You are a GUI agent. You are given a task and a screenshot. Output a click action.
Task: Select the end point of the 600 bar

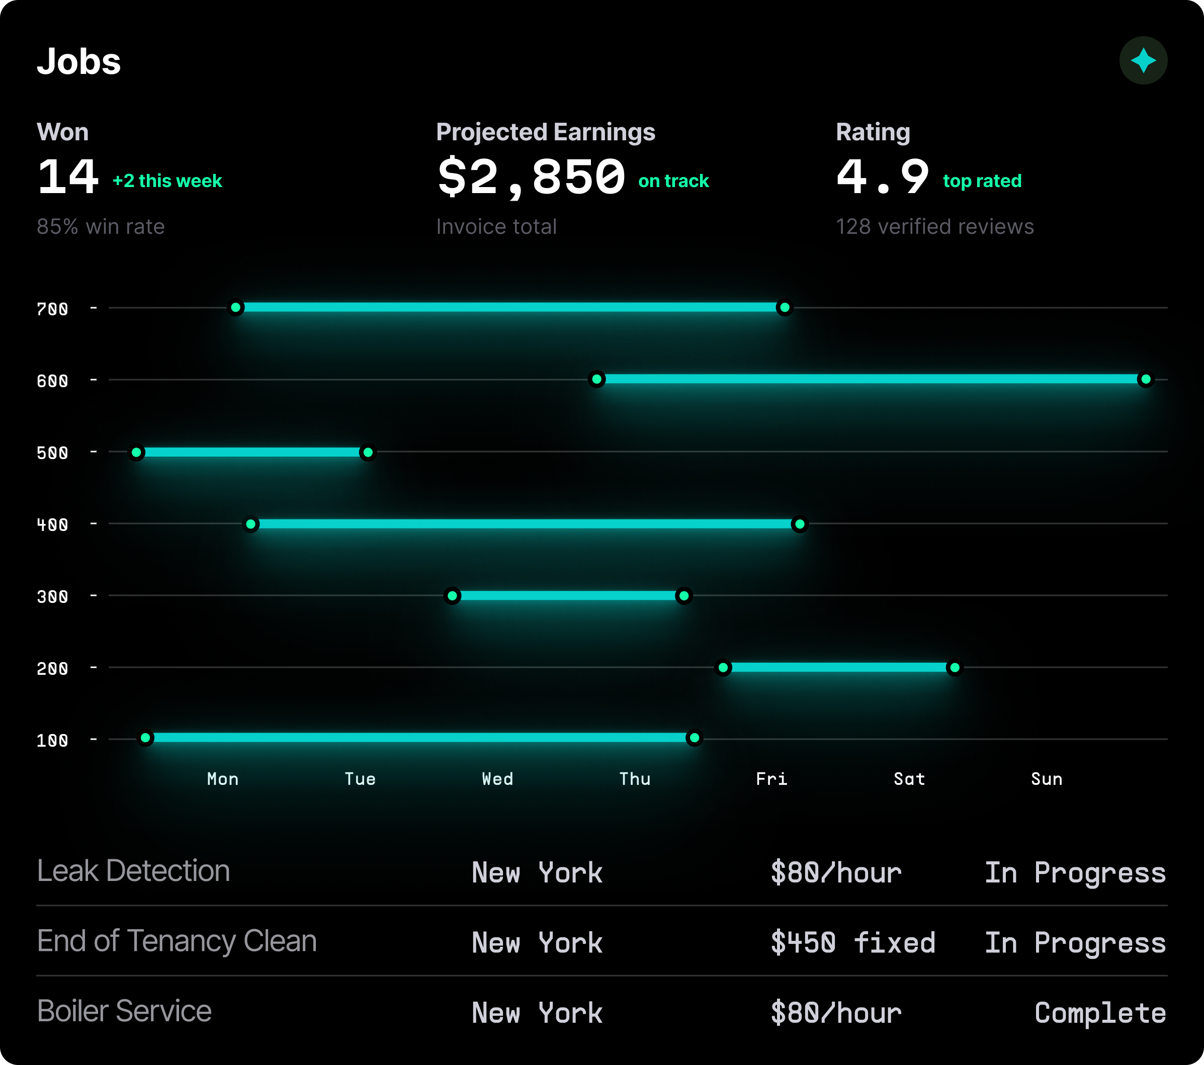[1145, 379]
